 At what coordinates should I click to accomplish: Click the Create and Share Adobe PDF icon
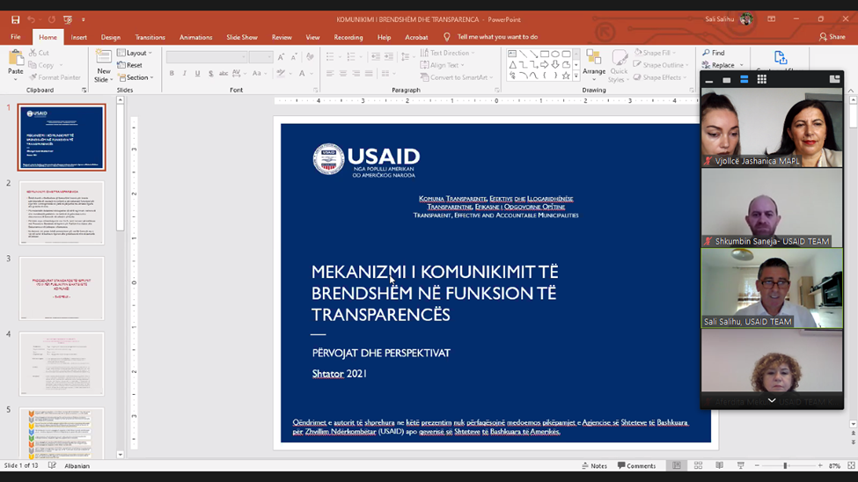[x=781, y=57]
